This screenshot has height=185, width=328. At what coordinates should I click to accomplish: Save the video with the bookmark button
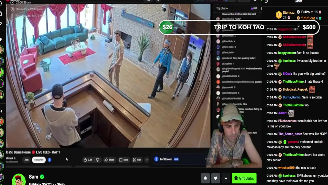(124, 160)
